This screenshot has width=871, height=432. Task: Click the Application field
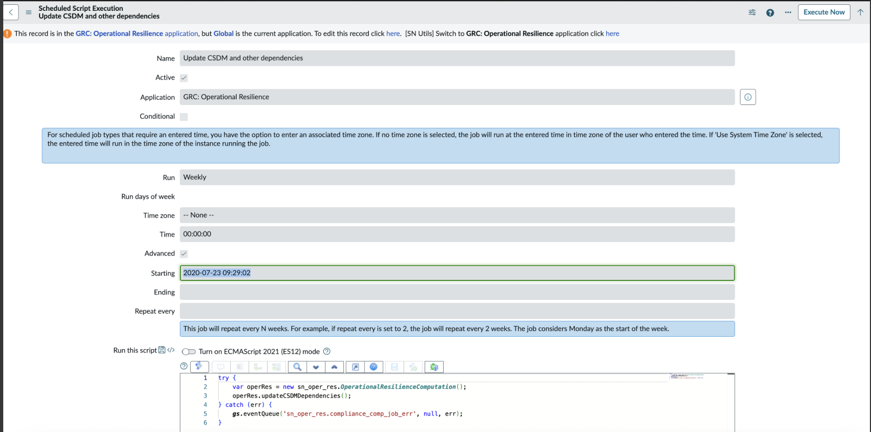457,97
